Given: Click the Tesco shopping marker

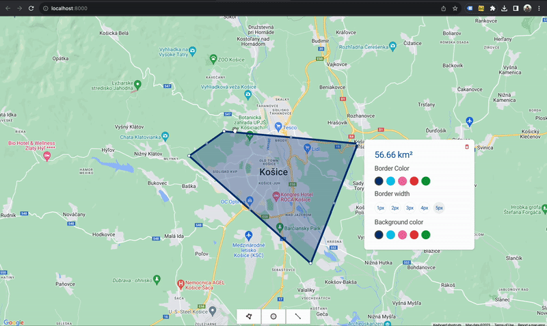Looking at the screenshot, I should coord(278,126).
